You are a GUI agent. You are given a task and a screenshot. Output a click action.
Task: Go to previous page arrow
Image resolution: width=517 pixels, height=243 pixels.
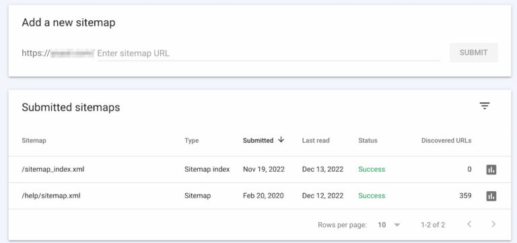[469, 224]
